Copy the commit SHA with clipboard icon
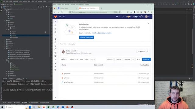This screenshot has width=195, height=109. [147, 51]
